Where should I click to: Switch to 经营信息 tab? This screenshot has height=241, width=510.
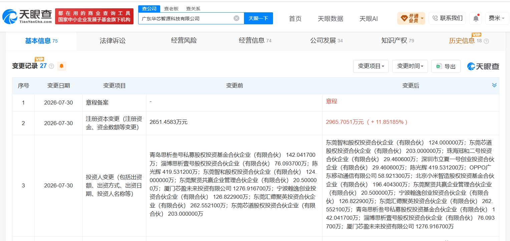pyautogui.click(x=255, y=41)
